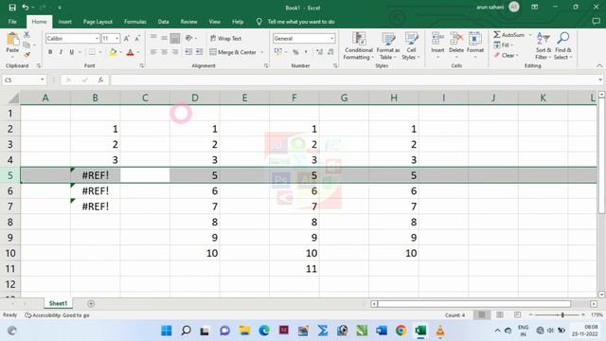The height and width of the screenshot is (341, 606).
Task: Switch to Page Layout view
Action: tap(500, 315)
